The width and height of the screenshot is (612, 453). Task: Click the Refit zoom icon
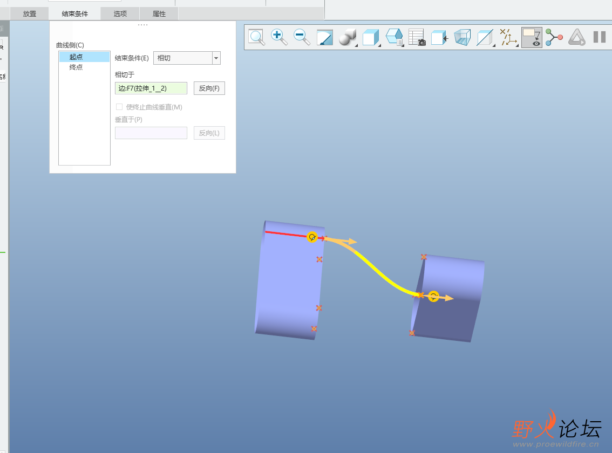coord(256,37)
